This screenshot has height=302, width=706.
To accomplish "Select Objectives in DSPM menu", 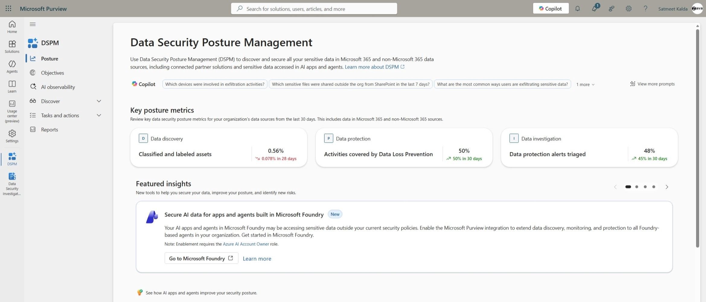I will (x=65, y=73).
